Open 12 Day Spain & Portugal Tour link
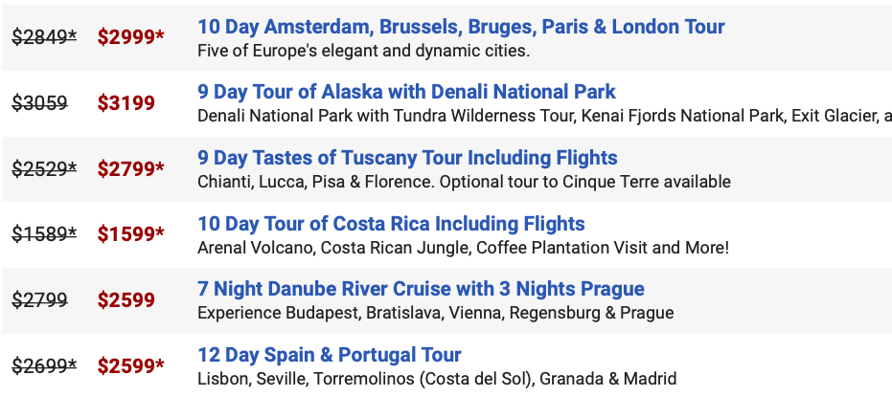Viewport: 892px width, 397px height. (x=330, y=355)
